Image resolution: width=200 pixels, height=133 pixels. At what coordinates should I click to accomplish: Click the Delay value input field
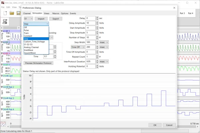click(90, 18)
